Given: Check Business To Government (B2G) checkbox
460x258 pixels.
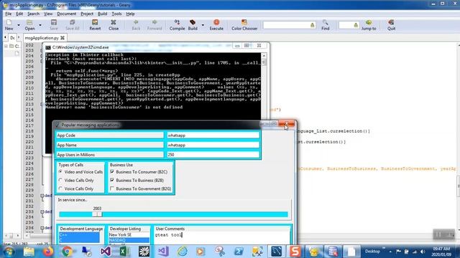Looking at the screenshot, I should [112, 188].
